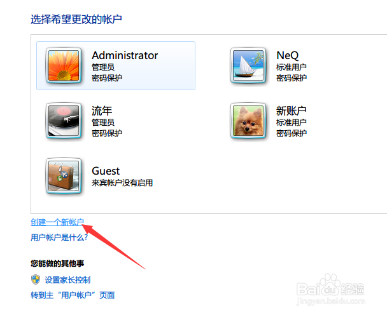
Task: Click 管理员 text under Administrator
Action: (103, 67)
